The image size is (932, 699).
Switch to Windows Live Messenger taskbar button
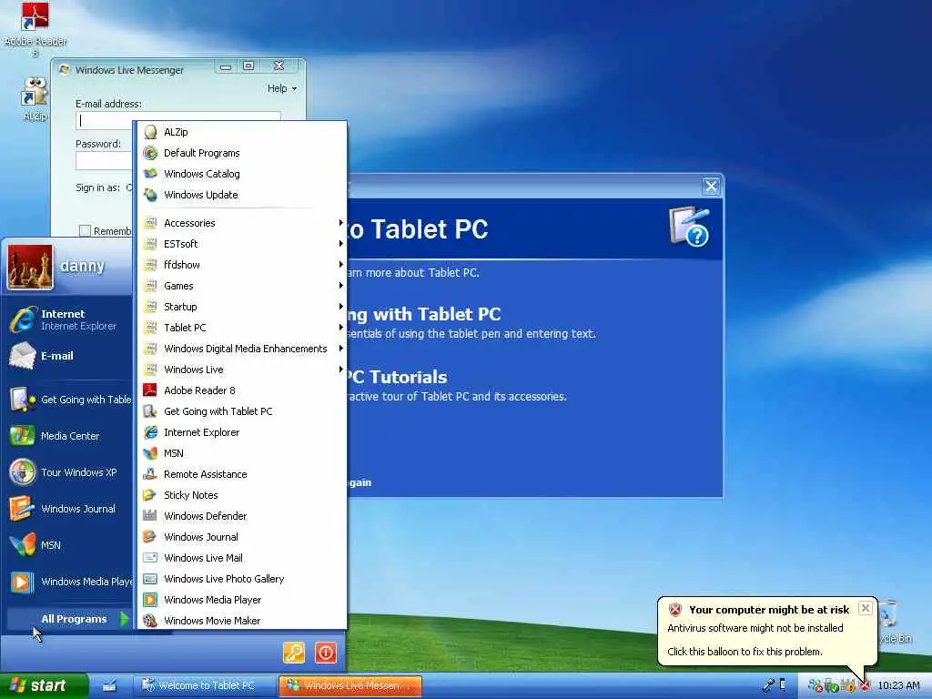coord(350,685)
